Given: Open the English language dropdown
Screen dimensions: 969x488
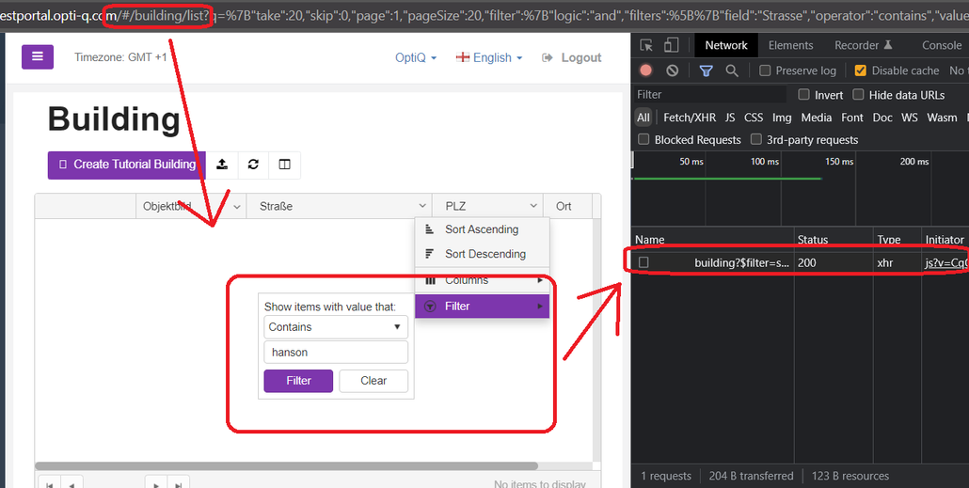Looking at the screenshot, I should click(489, 57).
